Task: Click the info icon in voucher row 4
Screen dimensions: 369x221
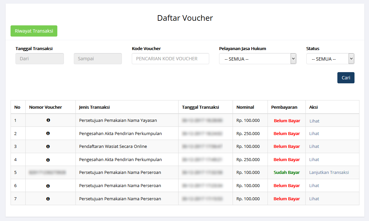Action: 48,160
